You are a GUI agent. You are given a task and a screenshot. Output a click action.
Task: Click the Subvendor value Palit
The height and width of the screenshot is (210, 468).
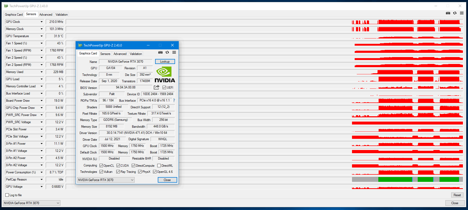pyautogui.click(x=112, y=94)
